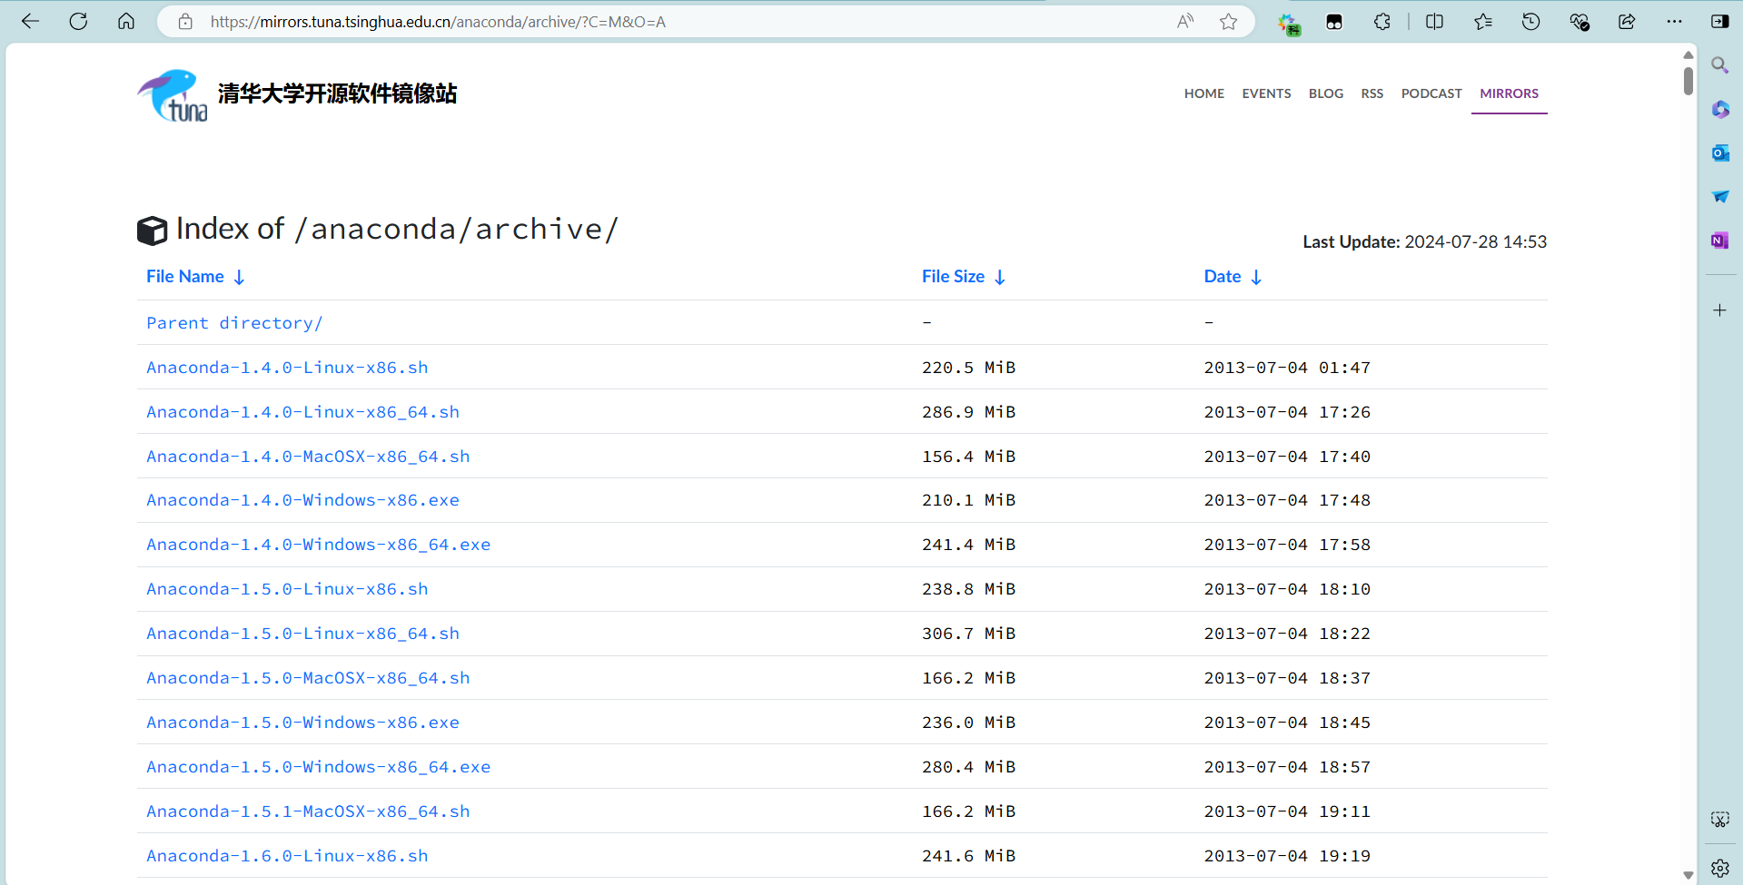Download Anaconda-1.5.0-Windows-x86_64.exe
1743x885 pixels.
point(318,767)
